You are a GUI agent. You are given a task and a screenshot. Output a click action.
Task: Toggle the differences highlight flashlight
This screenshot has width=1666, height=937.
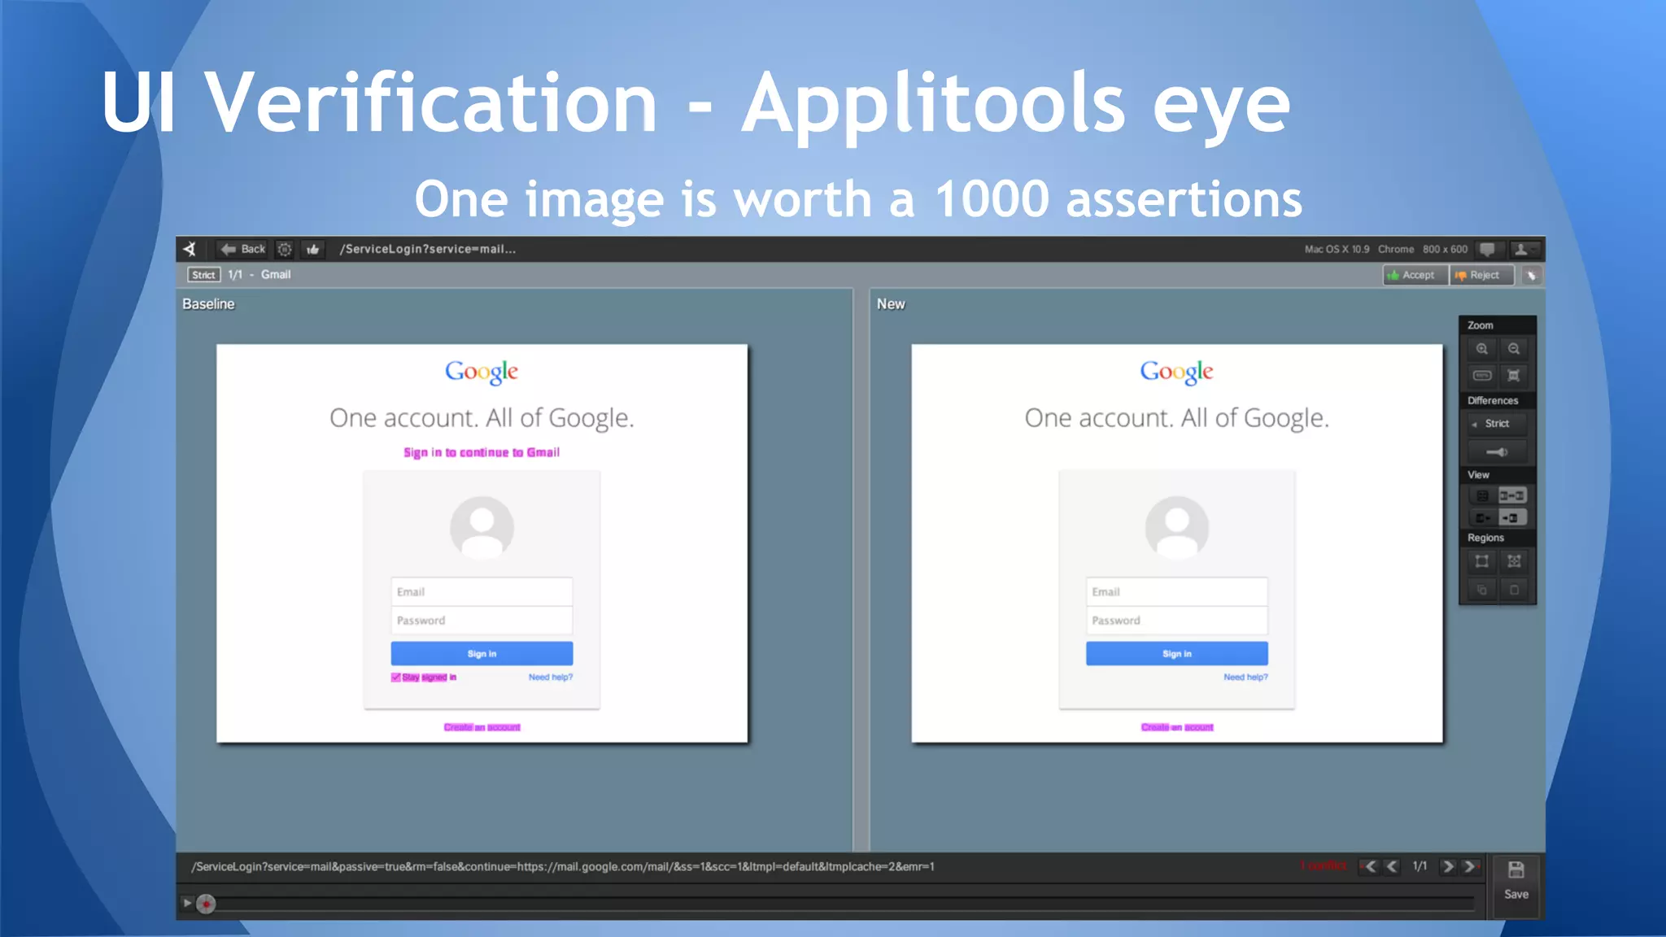point(1498,452)
